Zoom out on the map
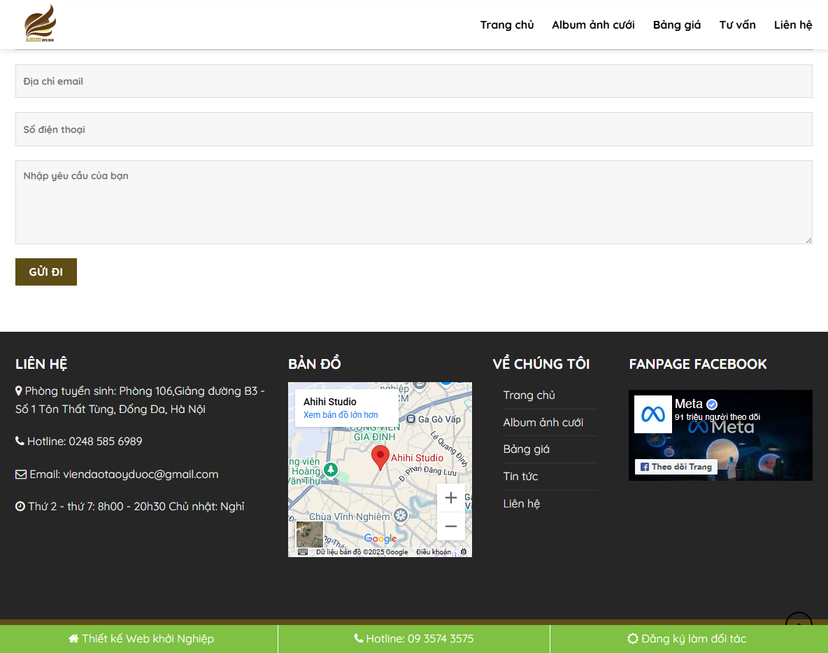 click(450, 526)
